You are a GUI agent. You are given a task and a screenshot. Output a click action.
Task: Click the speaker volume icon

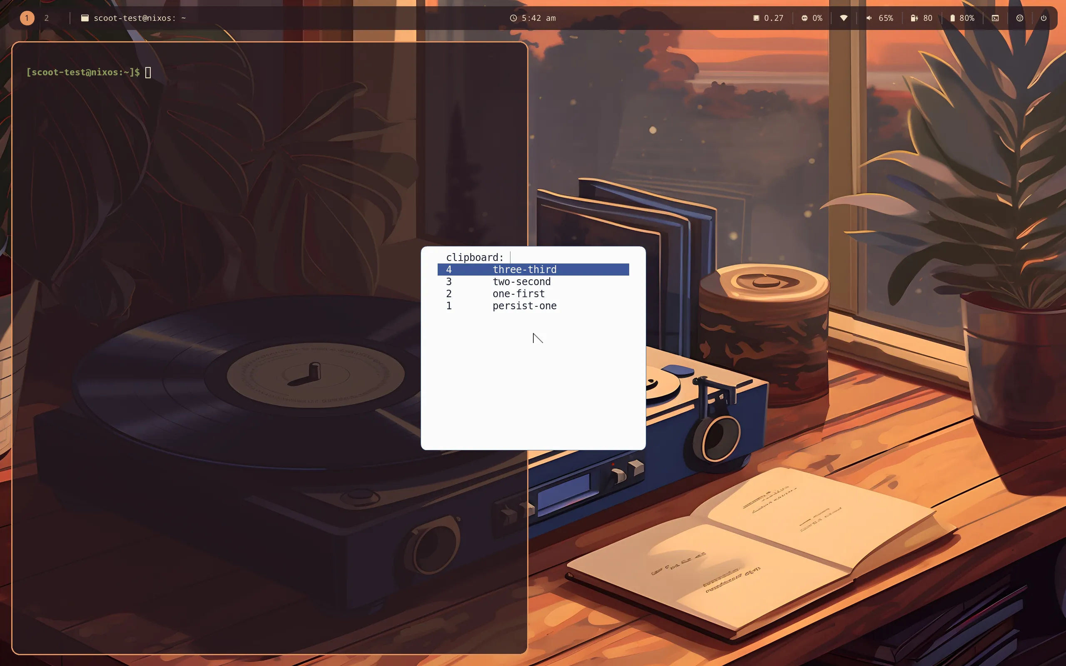point(869,18)
